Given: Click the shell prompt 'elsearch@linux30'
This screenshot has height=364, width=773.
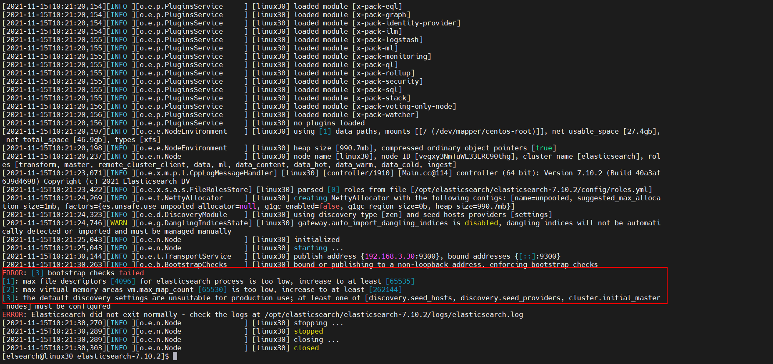Looking at the screenshot, I should (x=40, y=356).
